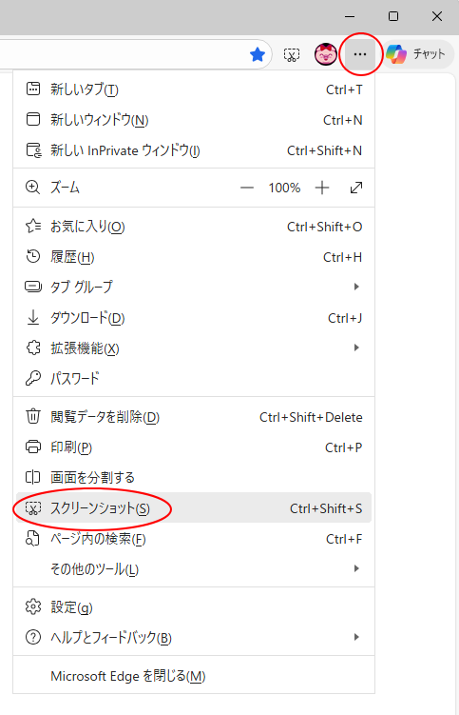The image size is (459, 715).
Task: Click the help question mark icon
Action: [x=32, y=638]
